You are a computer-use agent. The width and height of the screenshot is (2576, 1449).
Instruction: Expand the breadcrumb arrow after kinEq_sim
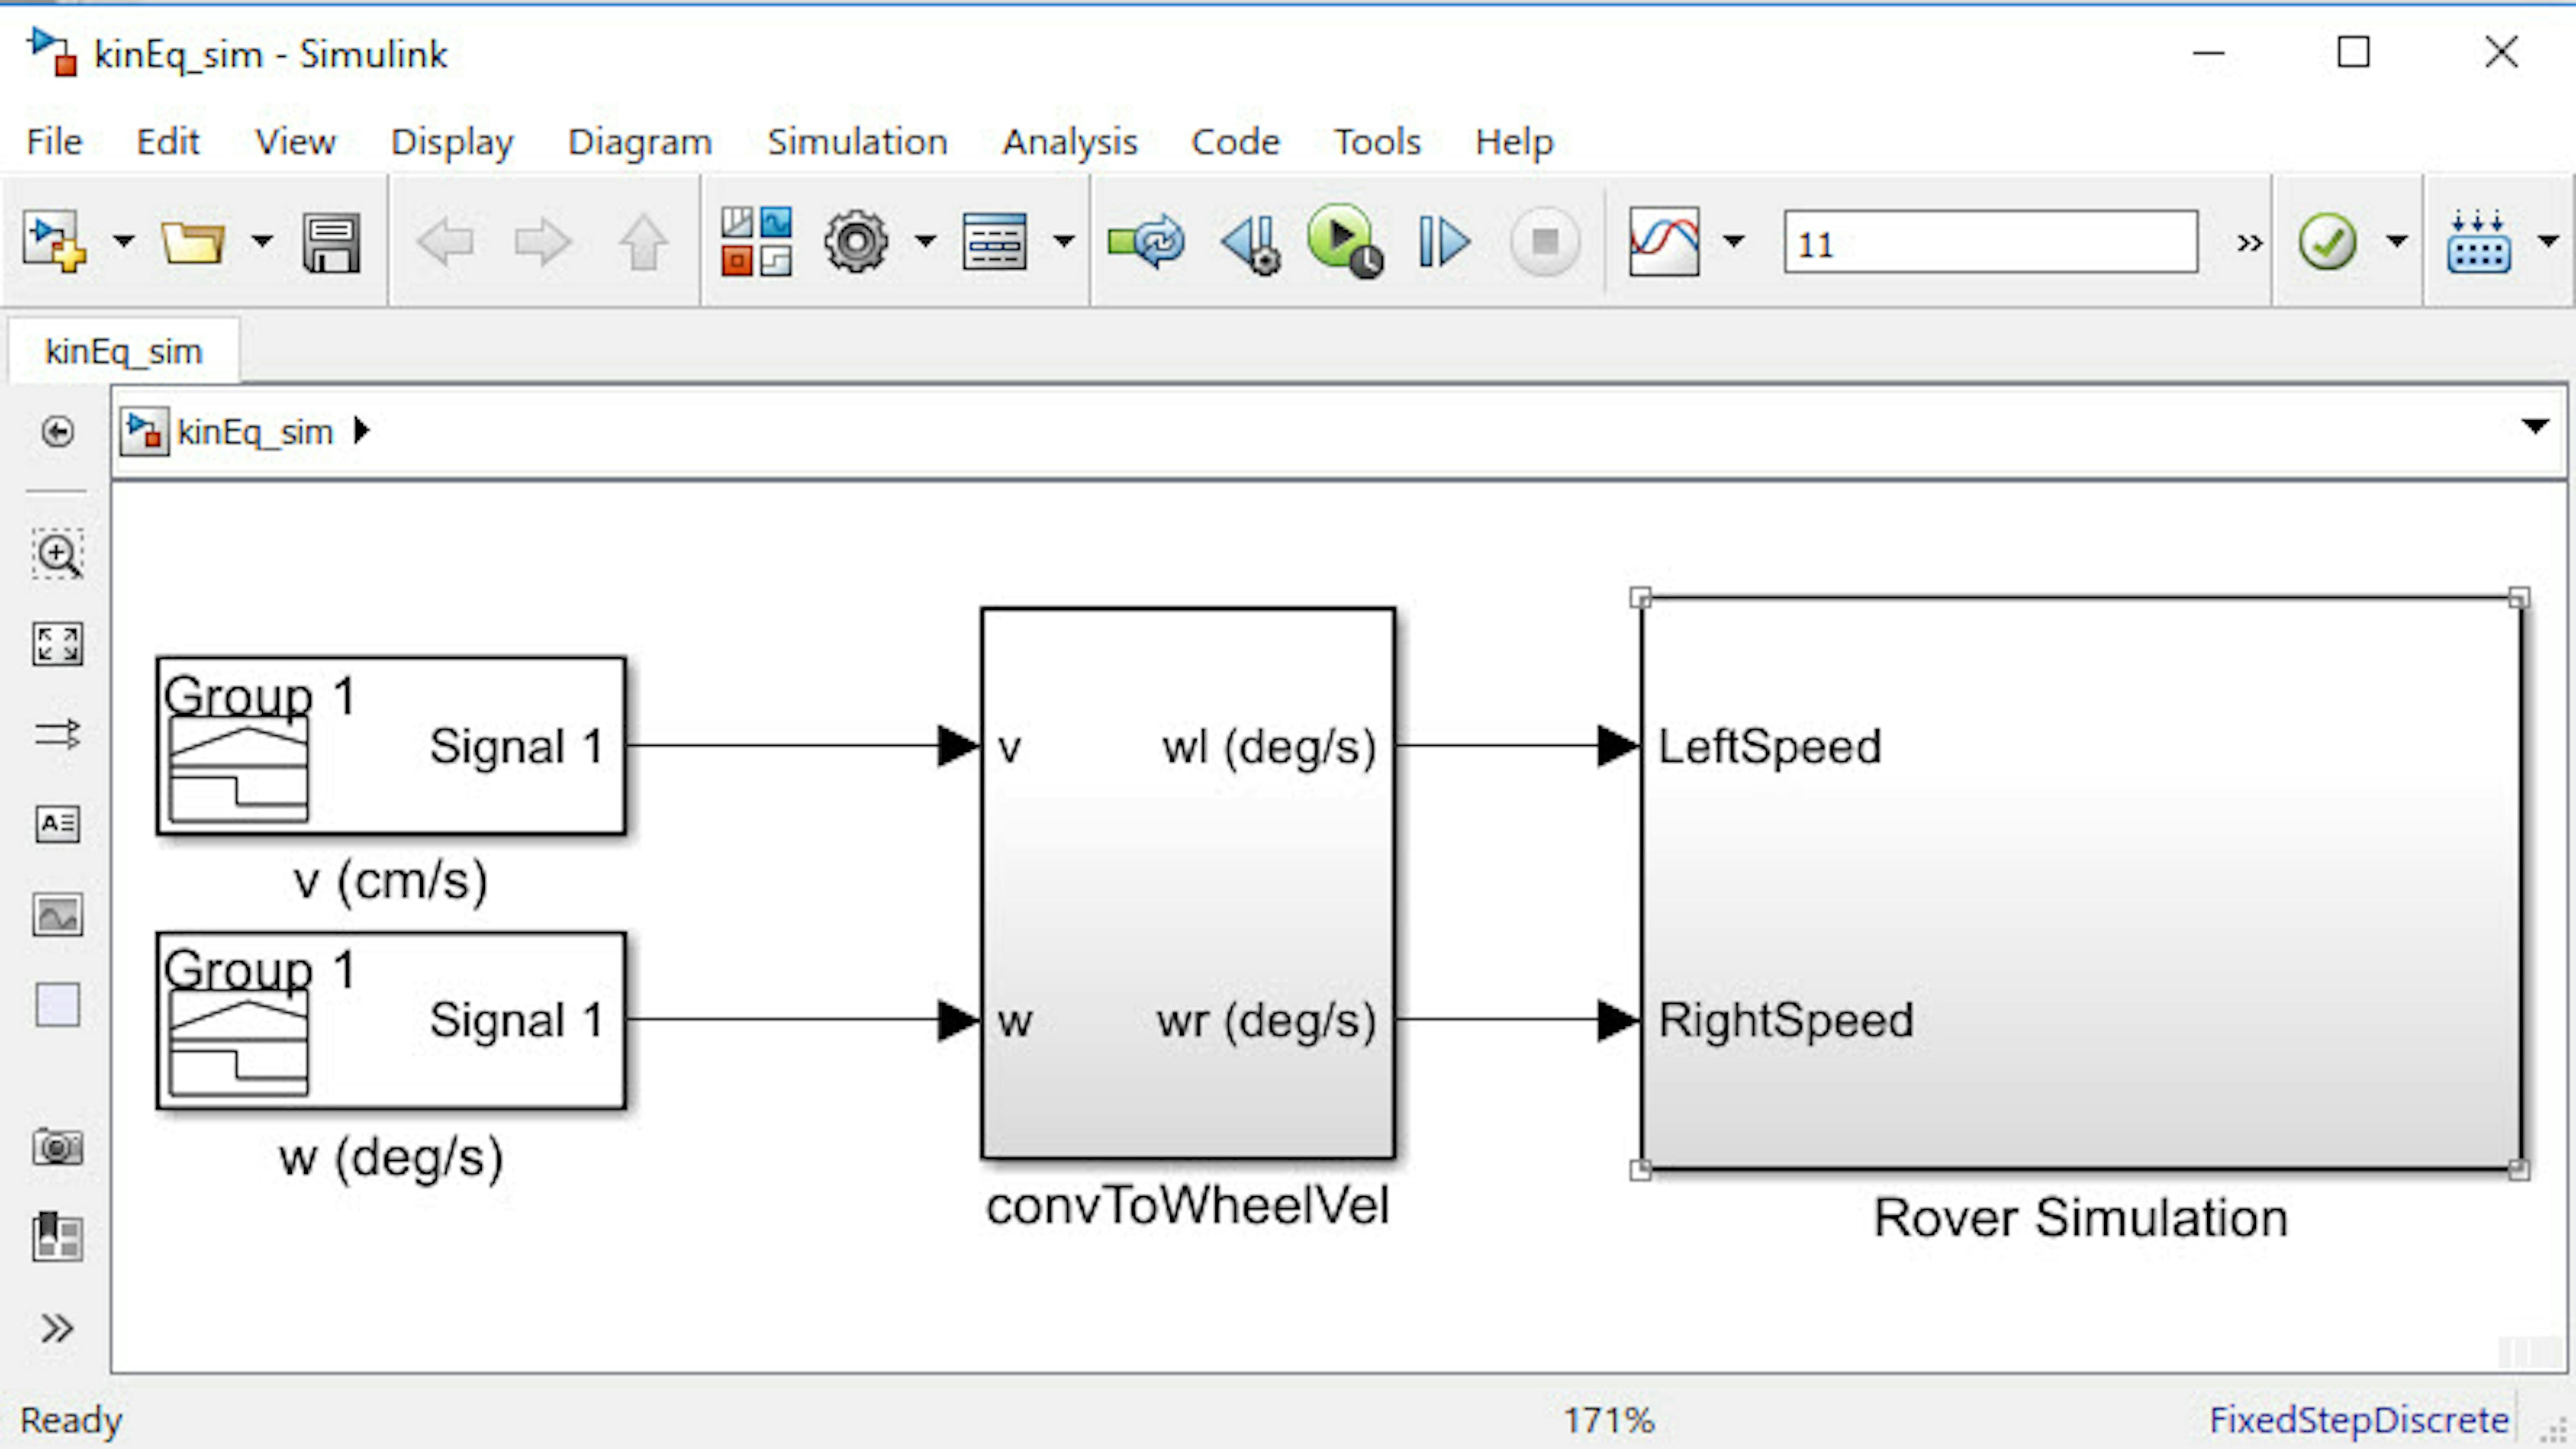pyautogui.click(x=361, y=431)
